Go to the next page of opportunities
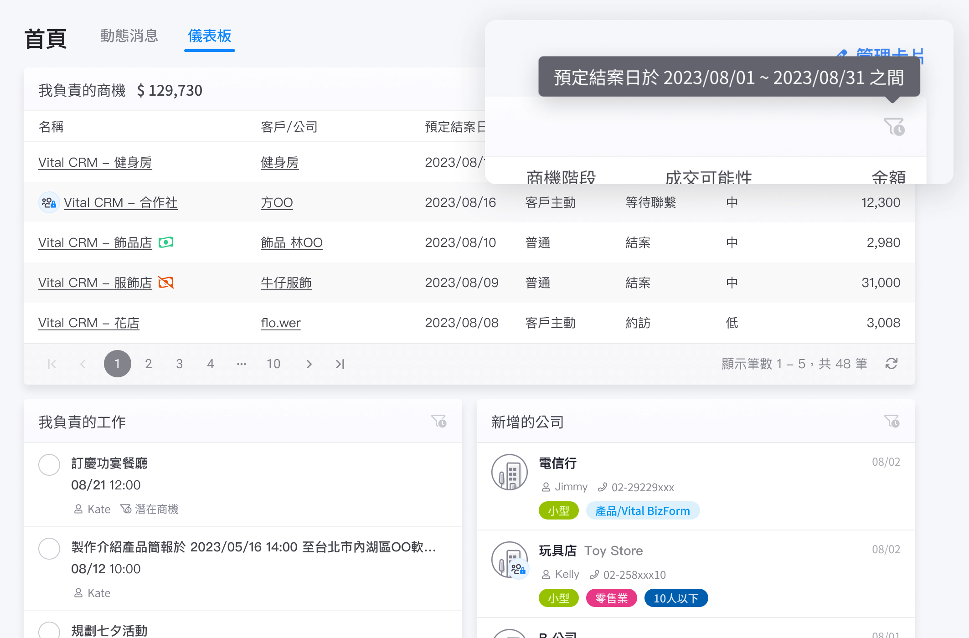The width and height of the screenshot is (969, 638). [309, 364]
